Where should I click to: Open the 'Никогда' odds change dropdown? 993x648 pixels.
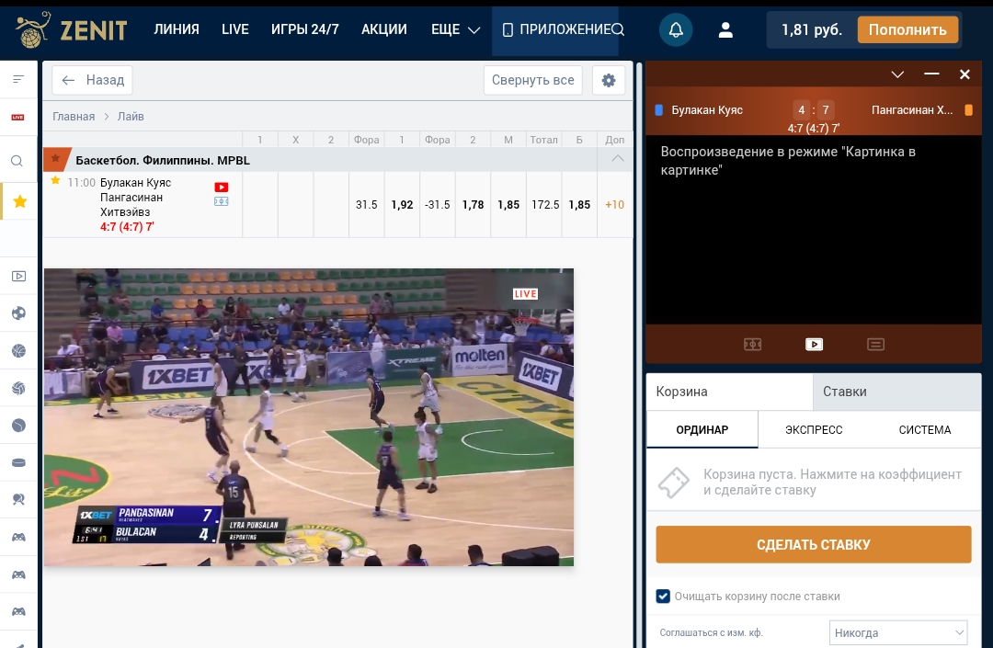(x=899, y=632)
